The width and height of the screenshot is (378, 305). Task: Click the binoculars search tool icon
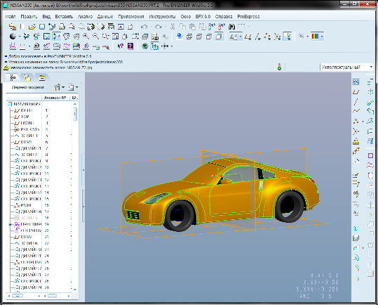tap(231, 27)
